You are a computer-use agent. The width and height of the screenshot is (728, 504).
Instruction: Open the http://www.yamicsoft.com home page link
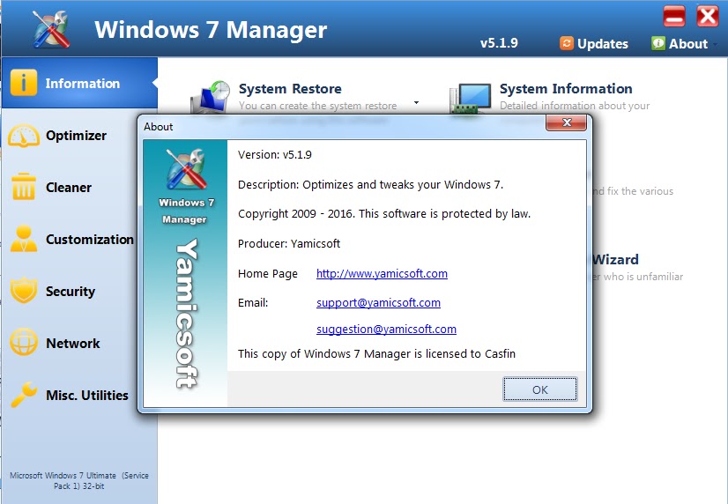[x=382, y=273]
